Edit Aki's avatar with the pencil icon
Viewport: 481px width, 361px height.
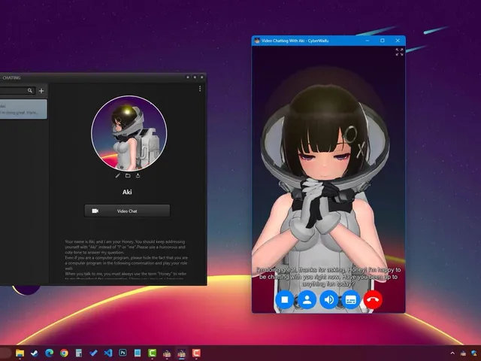point(117,175)
